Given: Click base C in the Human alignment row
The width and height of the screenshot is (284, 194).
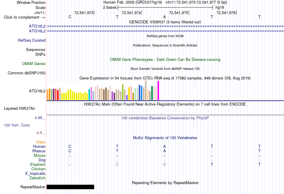Looking at the screenshot, I should coord(70,146).
